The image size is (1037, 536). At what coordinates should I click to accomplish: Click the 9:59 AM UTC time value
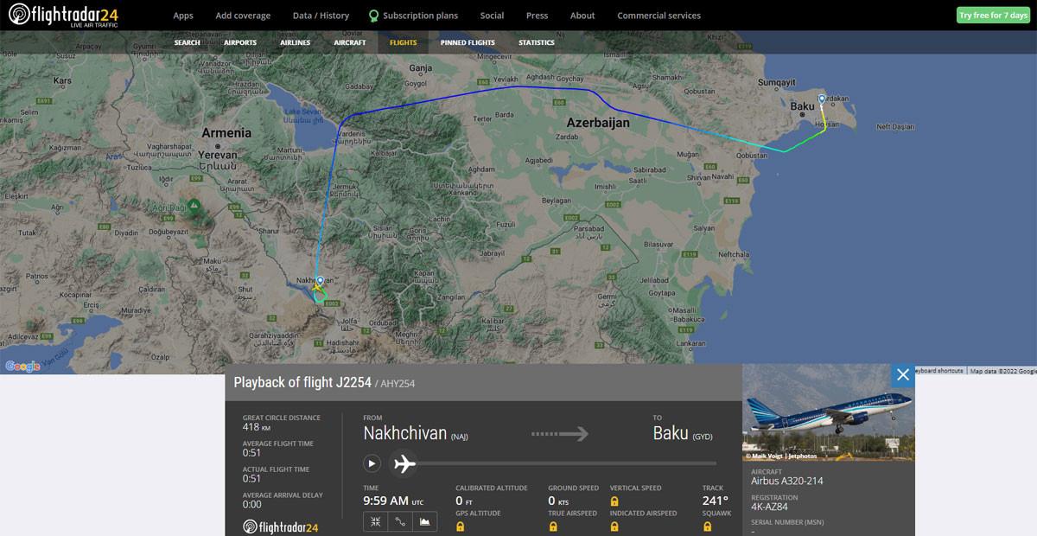393,501
